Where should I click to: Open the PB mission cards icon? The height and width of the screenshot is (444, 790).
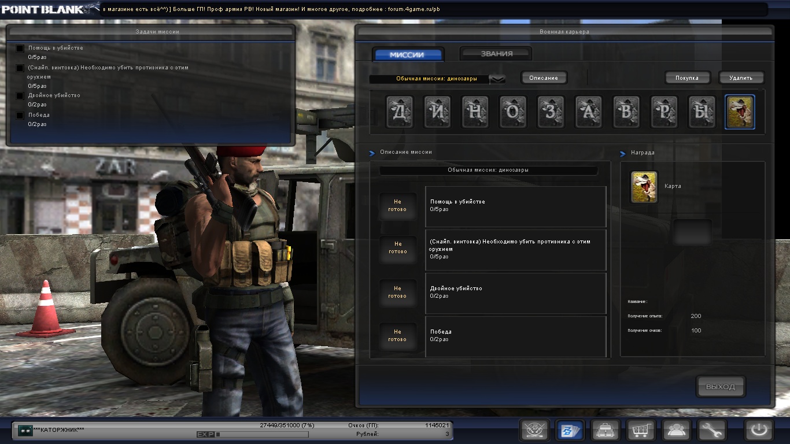(570, 430)
